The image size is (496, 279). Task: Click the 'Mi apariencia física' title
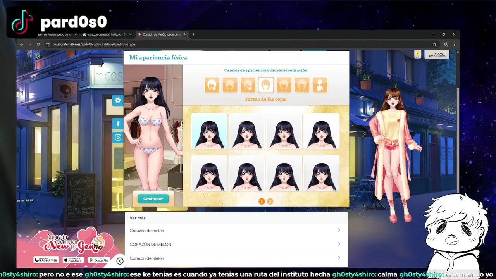pyautogui.click(x=158, y=57)
